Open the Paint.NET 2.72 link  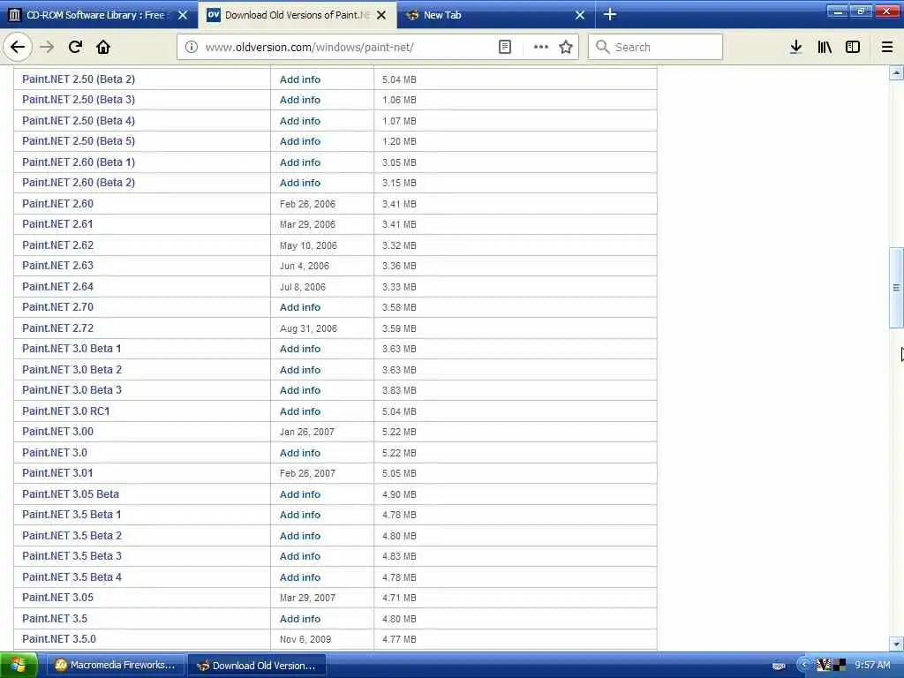point(57,328)
